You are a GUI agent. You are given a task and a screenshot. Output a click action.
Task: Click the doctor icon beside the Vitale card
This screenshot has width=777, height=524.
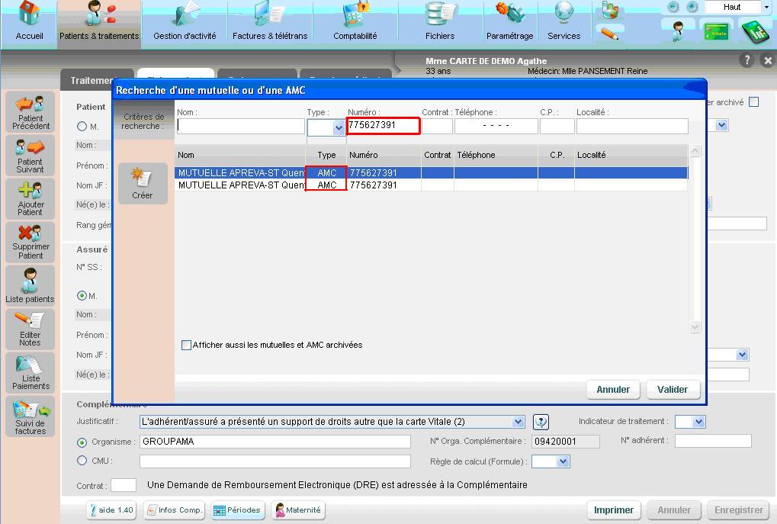(678, 31)
